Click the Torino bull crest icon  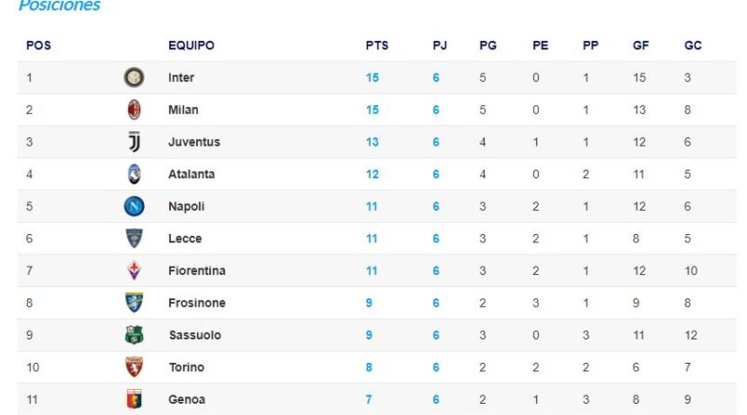134,367
